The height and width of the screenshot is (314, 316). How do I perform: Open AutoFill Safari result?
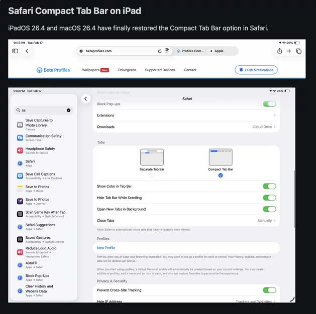44,265
